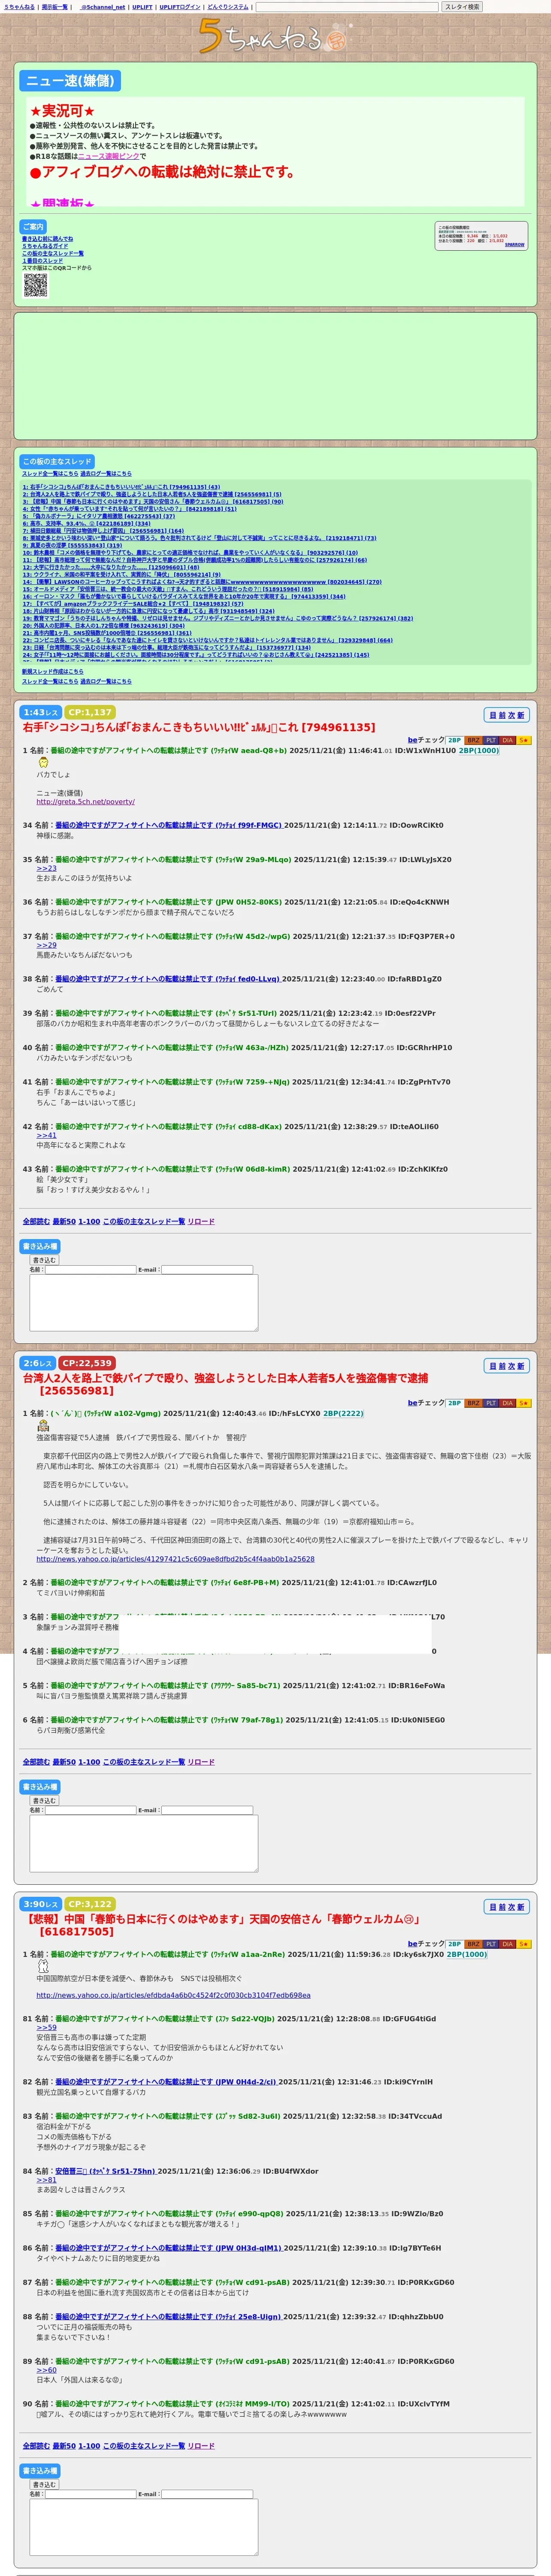The height and width of the screenshot is (2576, 551).
Task: Click beチェック in the 春節 thread header
Action: click(426, 1944)
